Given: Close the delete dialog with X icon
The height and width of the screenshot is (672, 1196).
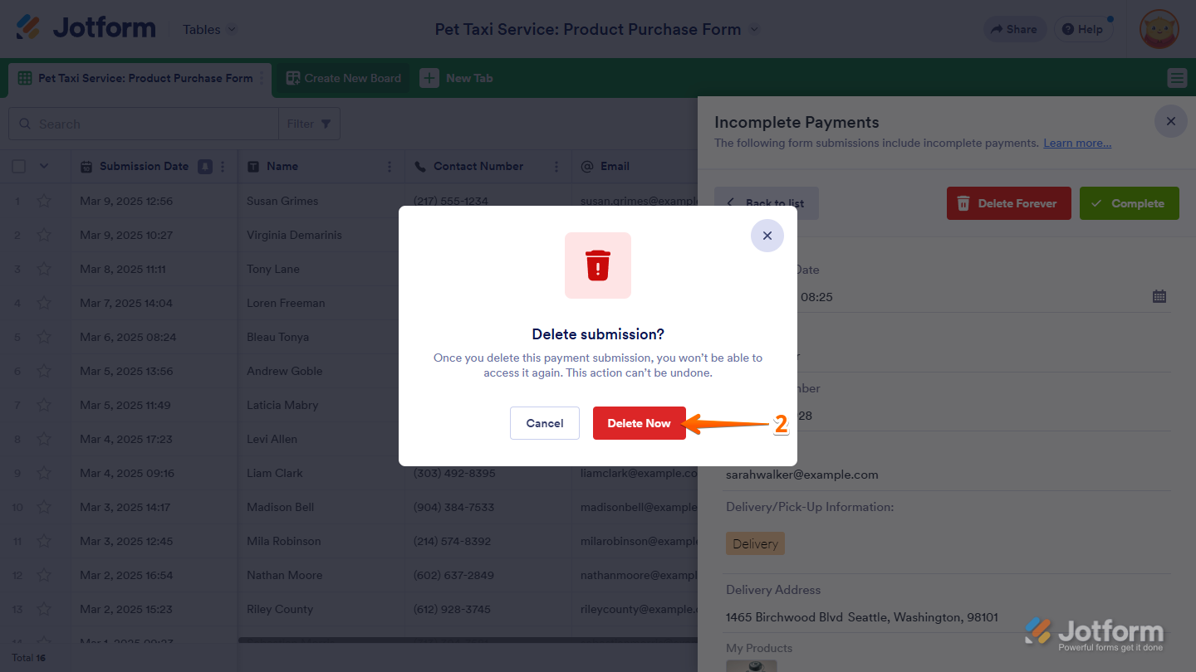Looking at the screenshot, I should point(767,236).
